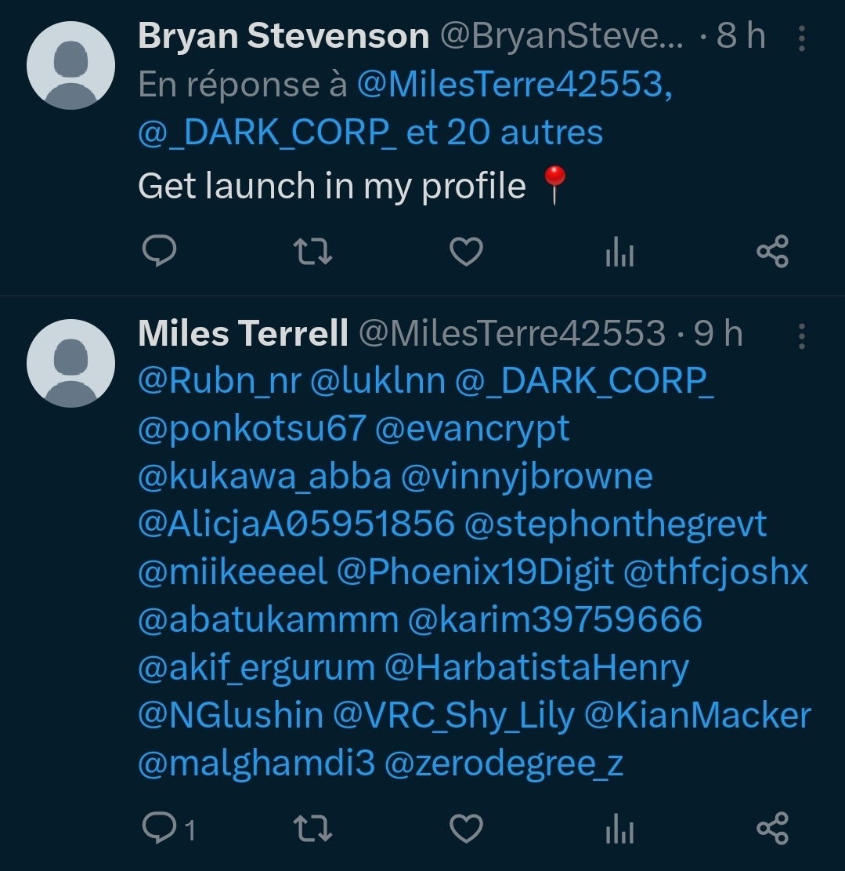
Task: Reply to Bryan Stevenson's tweet
Action: click(x=160, y=252)
